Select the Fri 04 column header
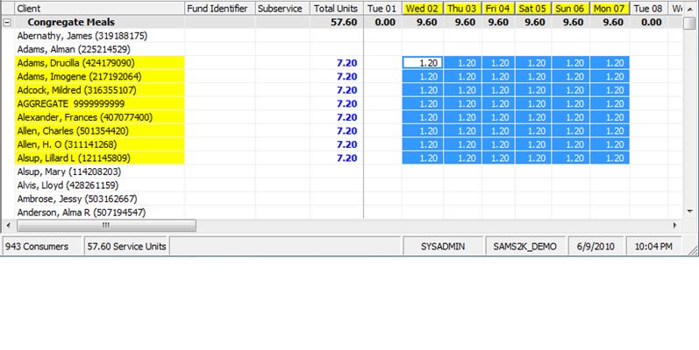Screen dimensions: 699x350 coord(498,8)
